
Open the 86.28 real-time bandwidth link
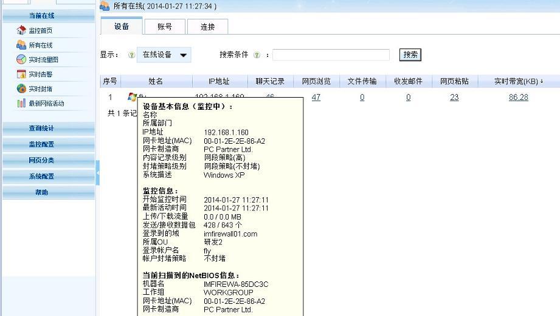coord(518,97)
